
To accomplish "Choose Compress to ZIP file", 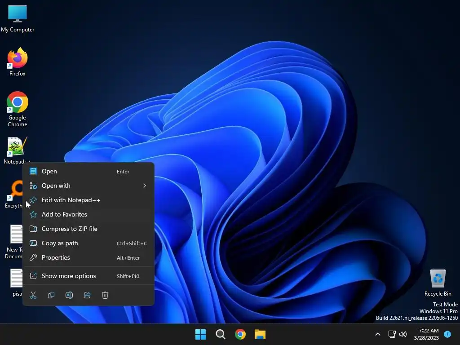I will pyautogui.click(x=88, y=229).
